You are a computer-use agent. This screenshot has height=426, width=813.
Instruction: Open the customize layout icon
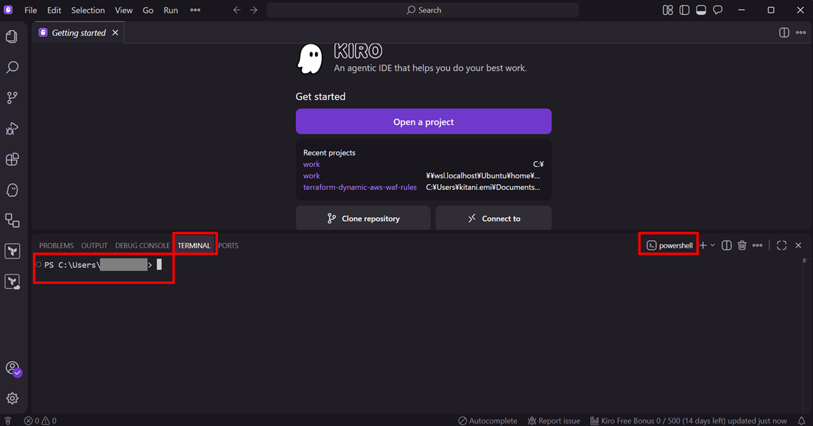tap(668, 10)
